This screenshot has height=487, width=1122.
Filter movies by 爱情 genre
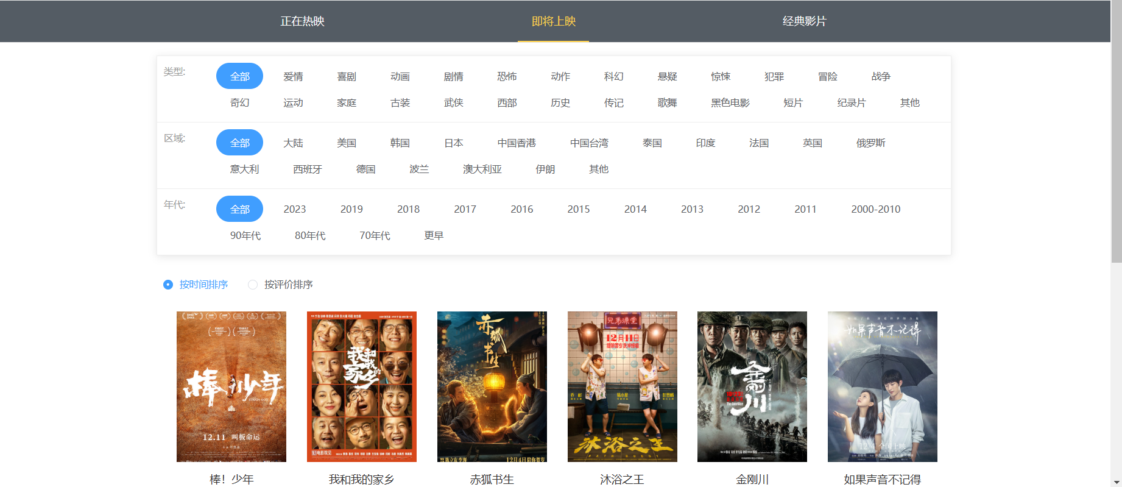(x=293, y=76)
